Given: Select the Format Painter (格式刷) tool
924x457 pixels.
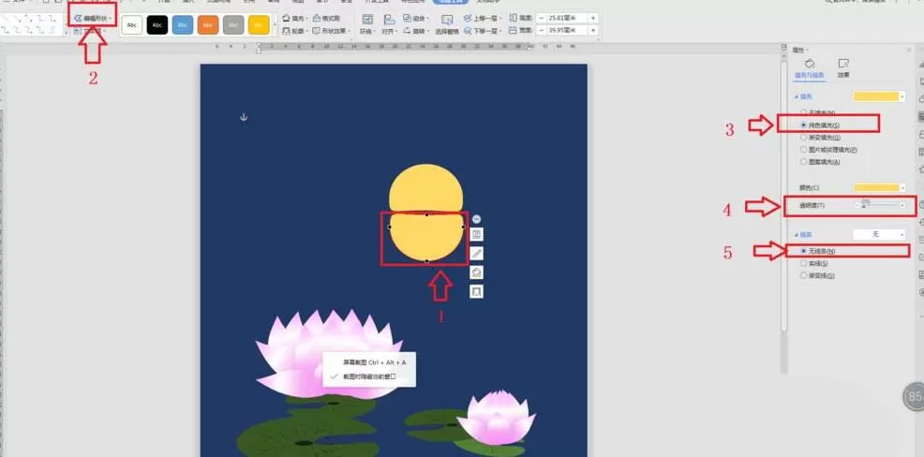Looking at the screenshot, I should click(x=326, y=18).
